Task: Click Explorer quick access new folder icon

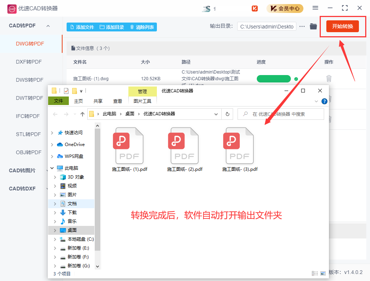Action: (x=75, y=91)
